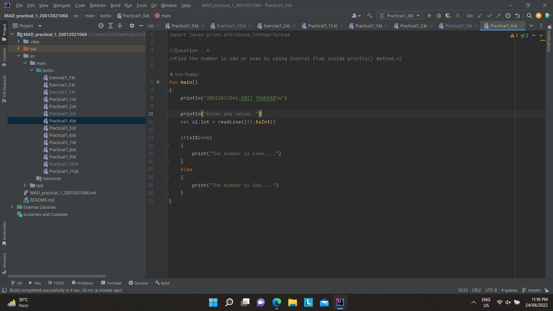Expand the .idea folder
Screen dimensions: 553x311
(x=18, y=41)
